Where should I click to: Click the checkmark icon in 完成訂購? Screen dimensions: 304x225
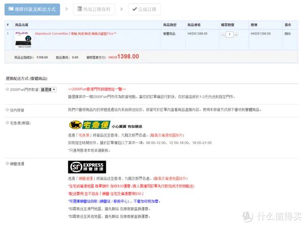(135, 9)
